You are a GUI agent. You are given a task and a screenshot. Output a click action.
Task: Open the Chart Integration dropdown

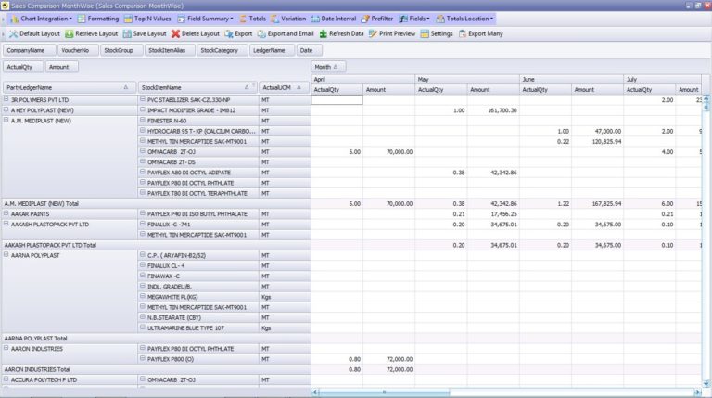(x=38, y=19)
